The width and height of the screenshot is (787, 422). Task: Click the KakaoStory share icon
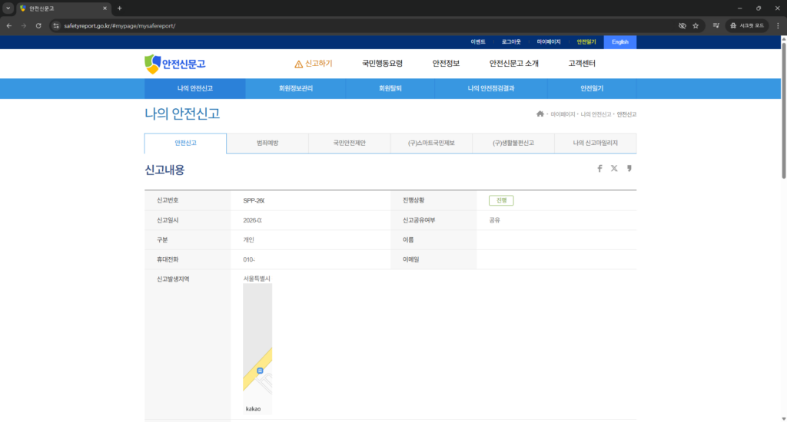[x=629, y=169]
